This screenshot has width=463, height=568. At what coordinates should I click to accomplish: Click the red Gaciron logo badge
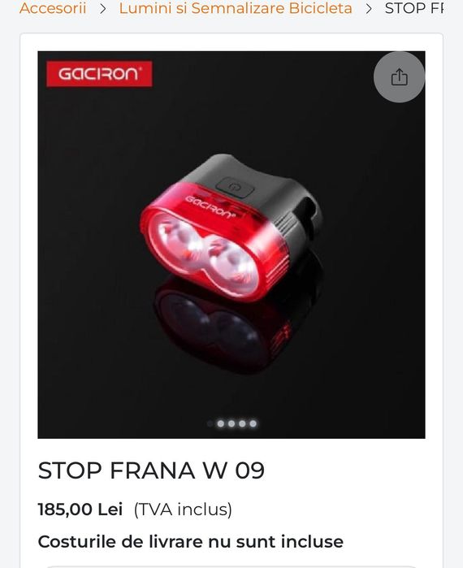[99, 74]
